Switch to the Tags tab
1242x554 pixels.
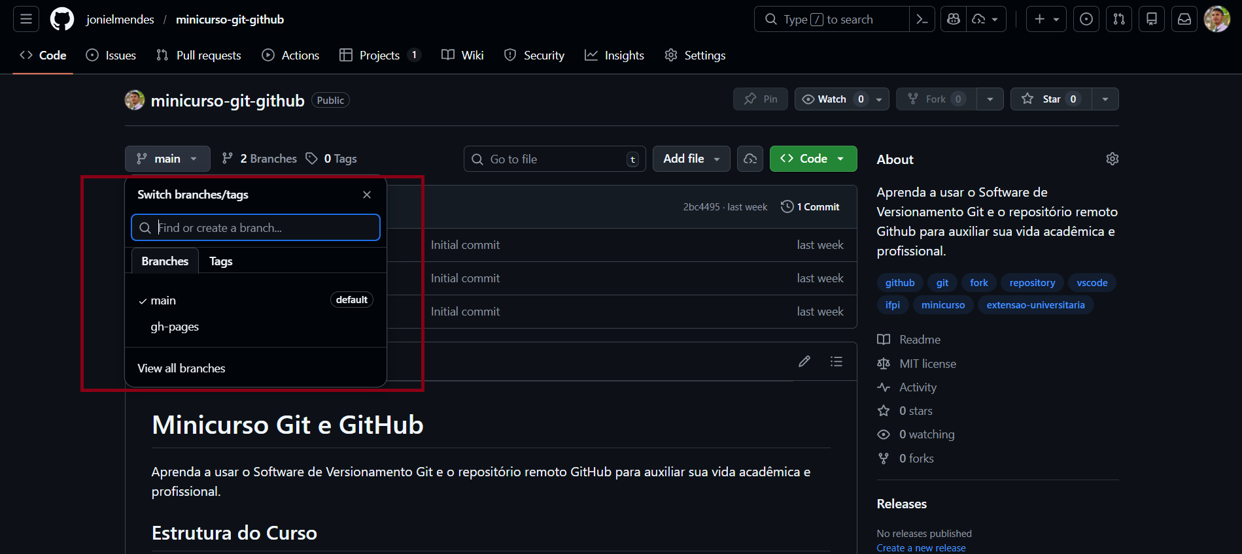(221, 261)
